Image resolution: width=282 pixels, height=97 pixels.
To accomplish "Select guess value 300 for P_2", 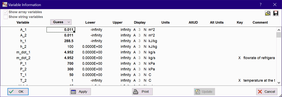I will 70,69.
